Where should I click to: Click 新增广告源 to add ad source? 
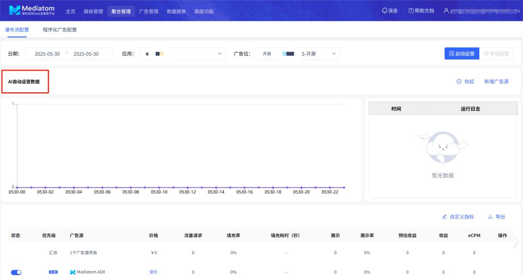click(x=496, y=82)
